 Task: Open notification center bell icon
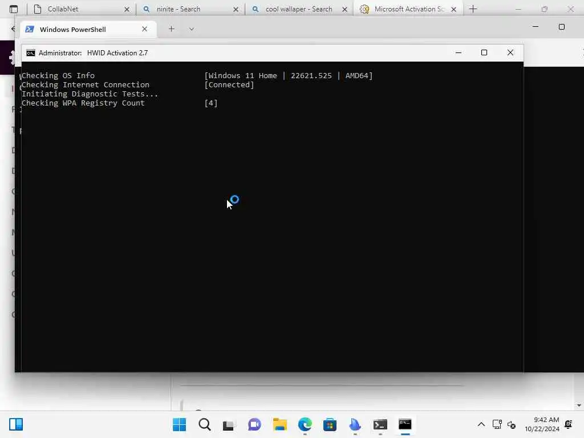click(569, 424)
